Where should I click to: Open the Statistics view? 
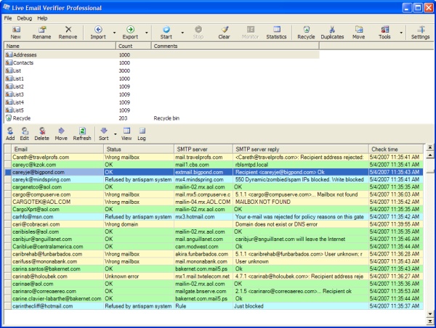coord(276,33)
